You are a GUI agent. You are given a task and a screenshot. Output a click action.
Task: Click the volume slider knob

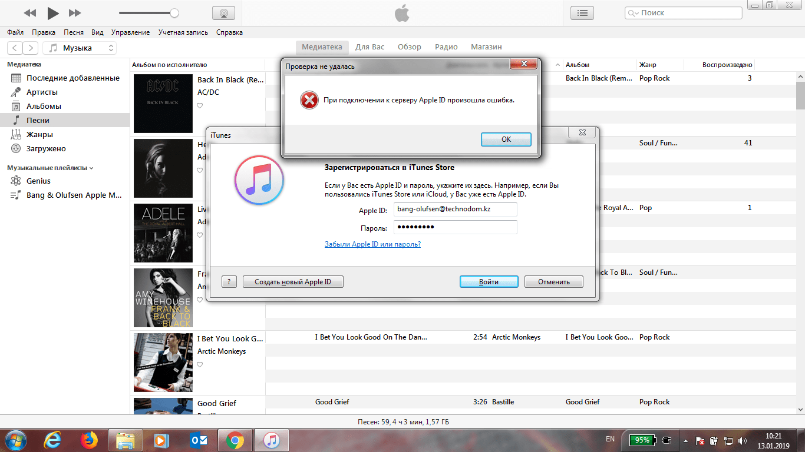coord(174,12)
